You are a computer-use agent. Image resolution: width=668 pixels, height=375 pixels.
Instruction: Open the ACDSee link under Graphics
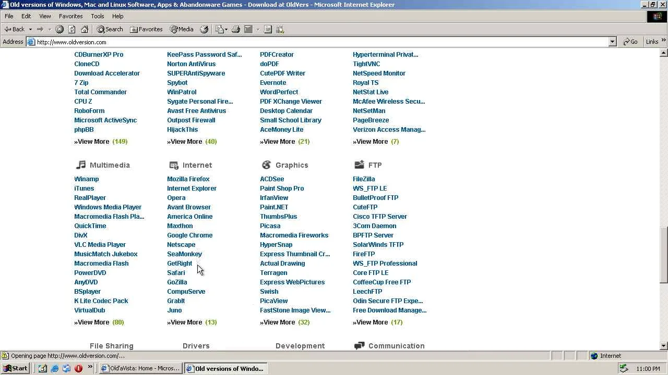272,179
